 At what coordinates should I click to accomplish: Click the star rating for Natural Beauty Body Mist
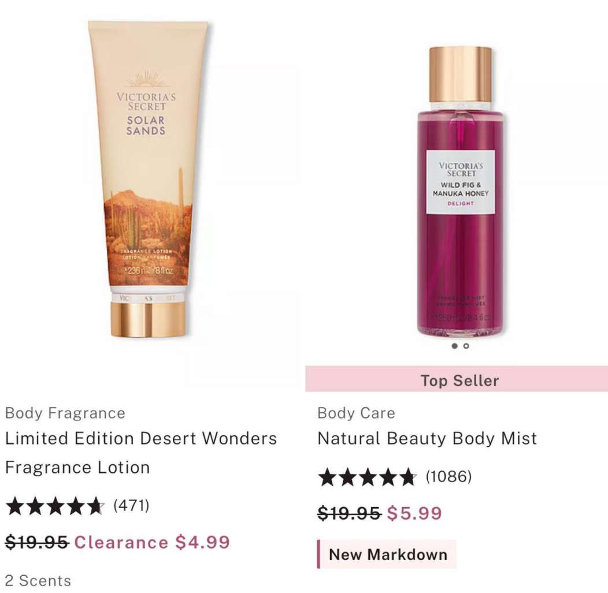click(x=367, y=477)
